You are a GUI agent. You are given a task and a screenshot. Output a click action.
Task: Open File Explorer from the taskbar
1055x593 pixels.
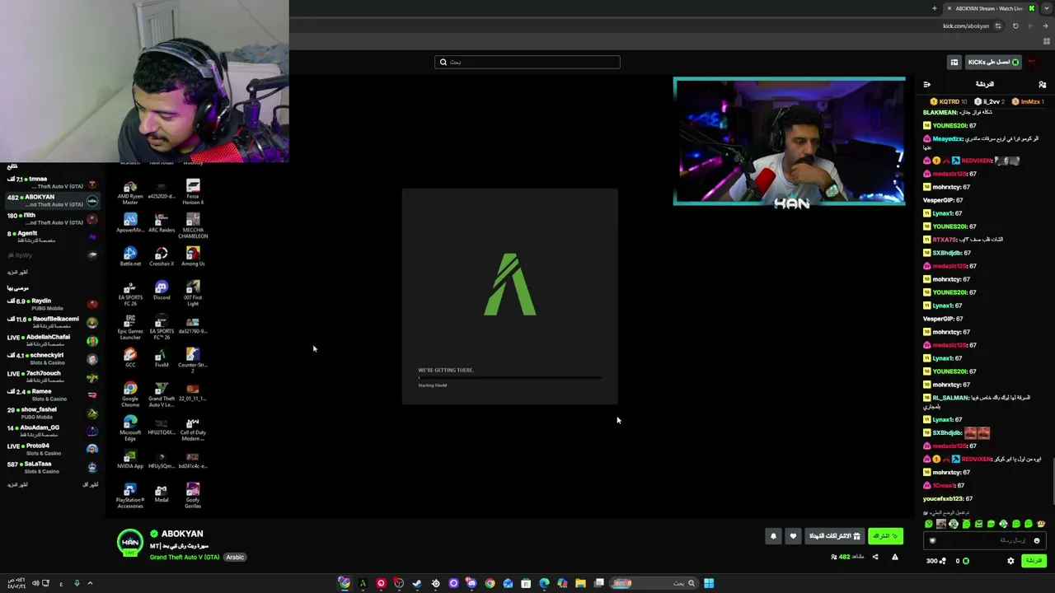[x=580, y=583]
